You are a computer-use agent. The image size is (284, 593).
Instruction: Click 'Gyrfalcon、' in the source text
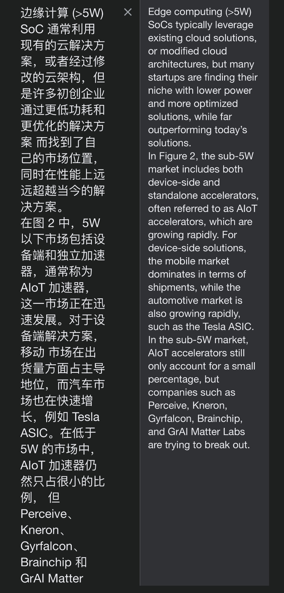tap(50, 546)
